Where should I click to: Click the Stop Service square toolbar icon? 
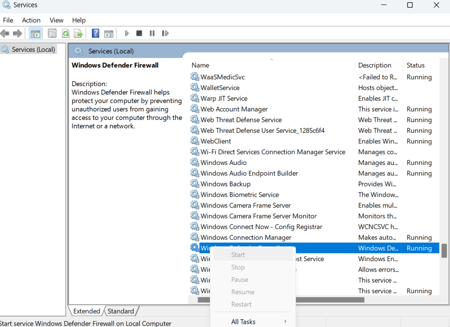click(139, 33)
